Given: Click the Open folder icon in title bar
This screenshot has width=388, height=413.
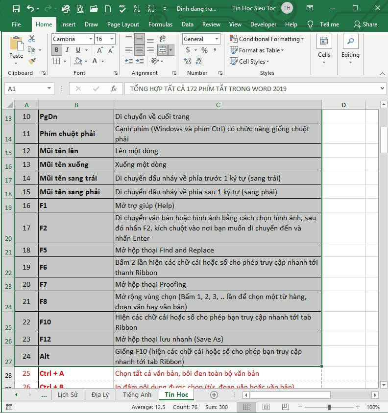Looking at the screenshot, I should (94, 9).
